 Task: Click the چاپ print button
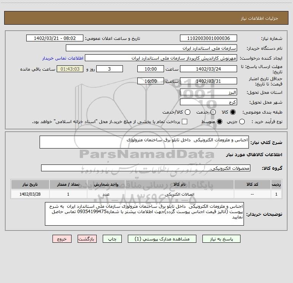pyautogui.click(x=112, y=239)
